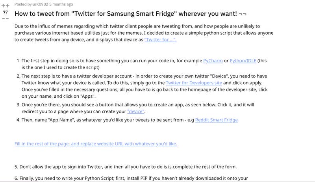The width and height of the screenshot is (315, 182).
Task: Upvote the post with the plus icon
Action: (x=5, y=6)
